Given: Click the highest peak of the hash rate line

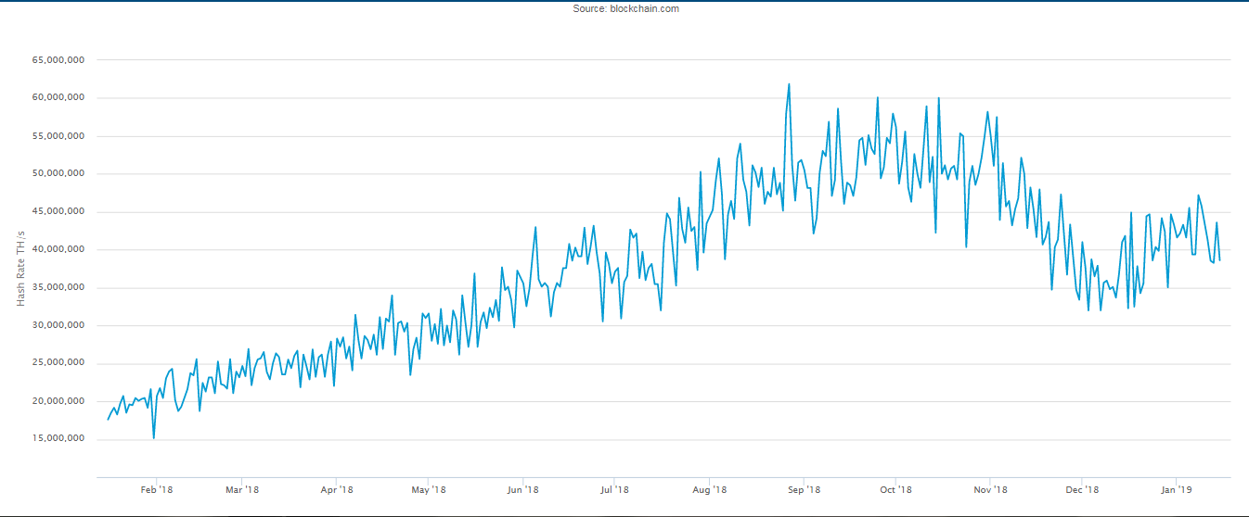Looking at the screenshot, I should coord(789,84).
